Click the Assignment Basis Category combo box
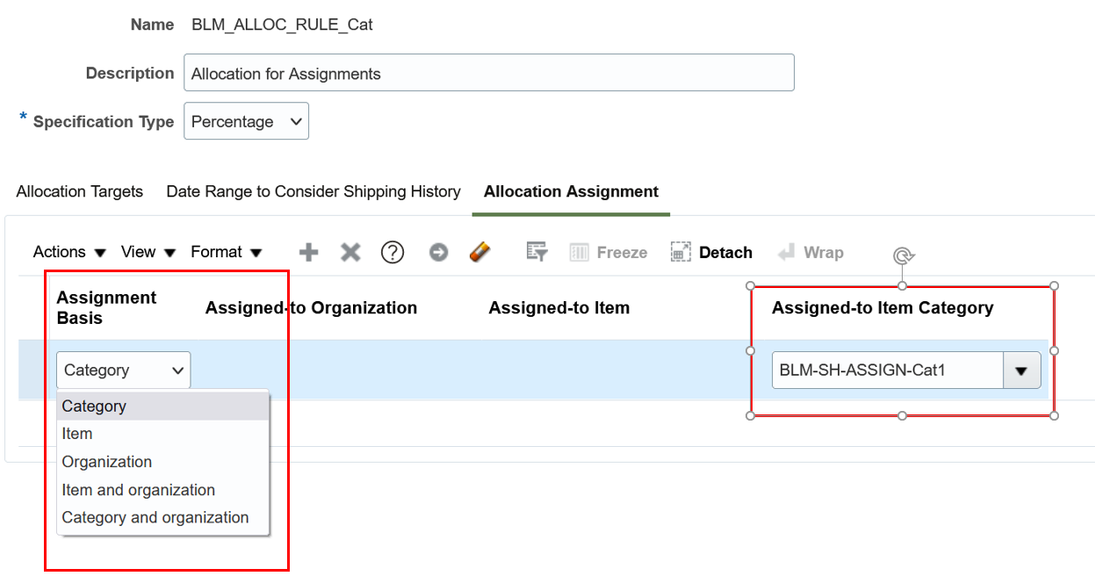The width and height of the screenshot is (1095, 576). 124,371
